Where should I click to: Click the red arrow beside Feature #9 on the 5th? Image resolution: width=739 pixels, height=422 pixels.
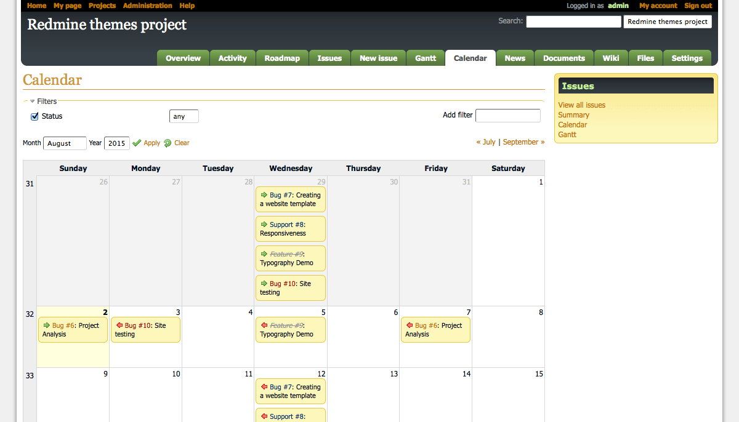coord(264,325)
